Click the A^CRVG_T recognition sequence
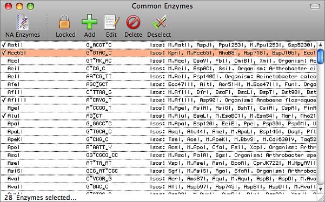The width and height of the screenshot is (325, 202). click(99, 100)
